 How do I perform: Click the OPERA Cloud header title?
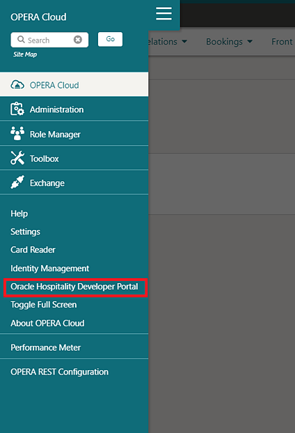pyautogui.click(x=38, y=17)
